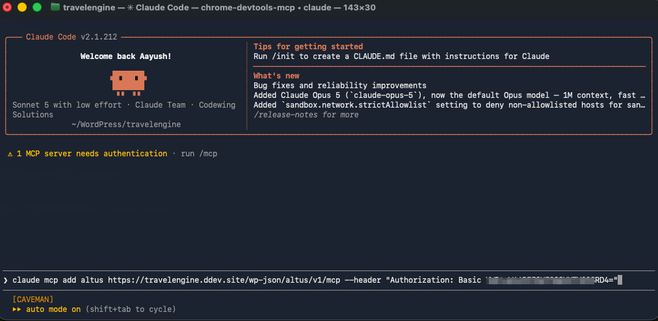Click the Claude mascot pixel-art icon

click(x=128, y=83)
